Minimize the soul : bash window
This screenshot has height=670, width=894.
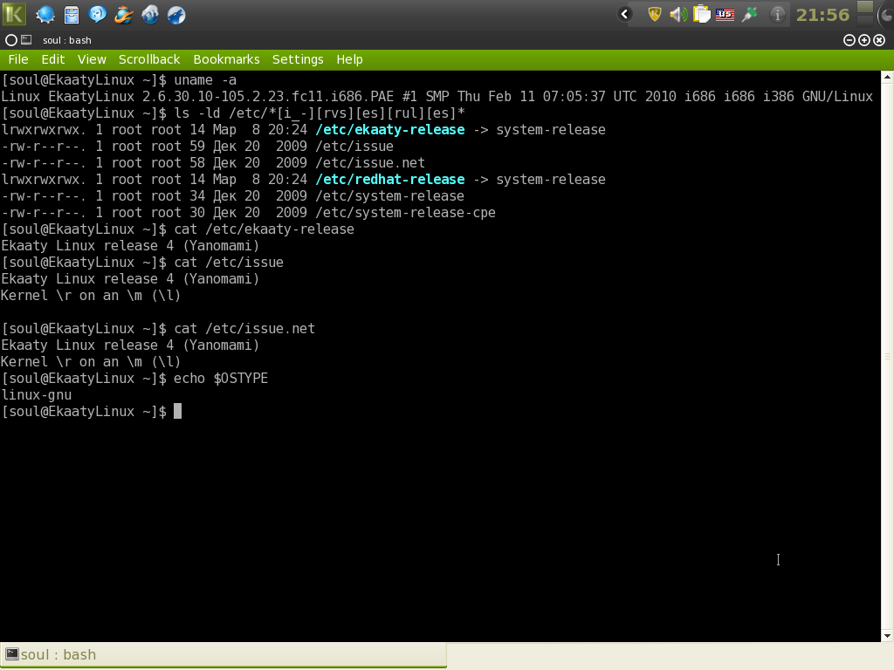pos(849,40)
